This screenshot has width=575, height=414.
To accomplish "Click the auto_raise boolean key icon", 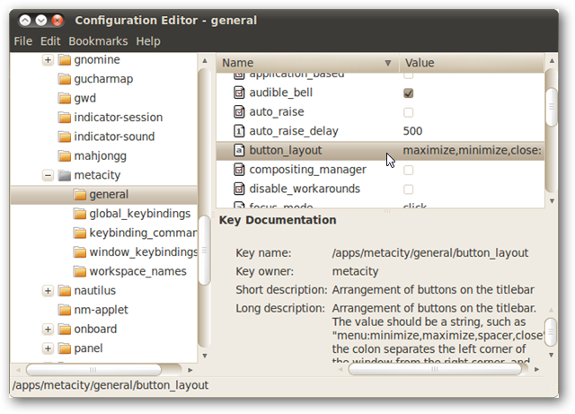I will point(239,111).
